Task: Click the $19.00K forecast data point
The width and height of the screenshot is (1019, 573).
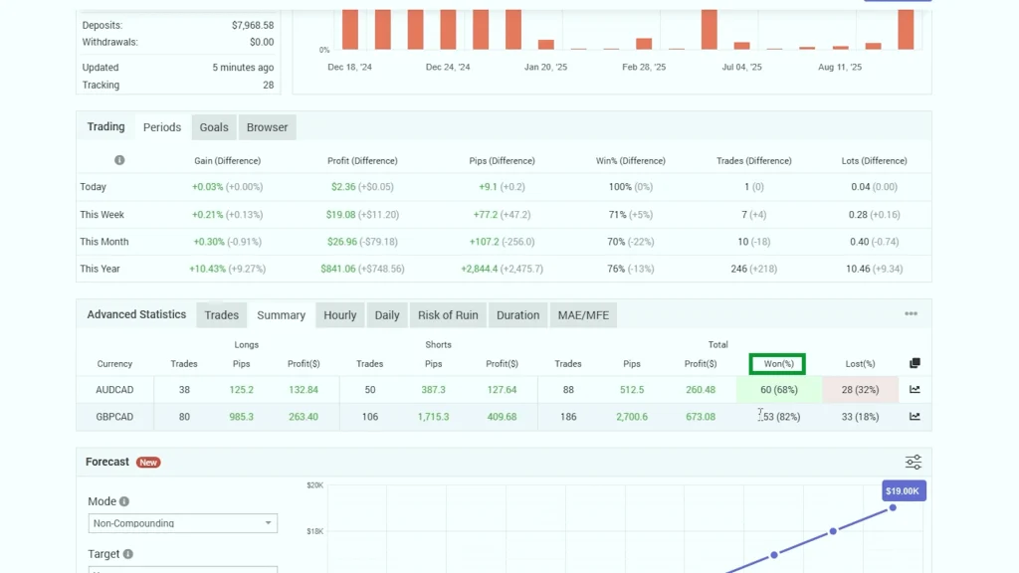Action: point(893,507)
